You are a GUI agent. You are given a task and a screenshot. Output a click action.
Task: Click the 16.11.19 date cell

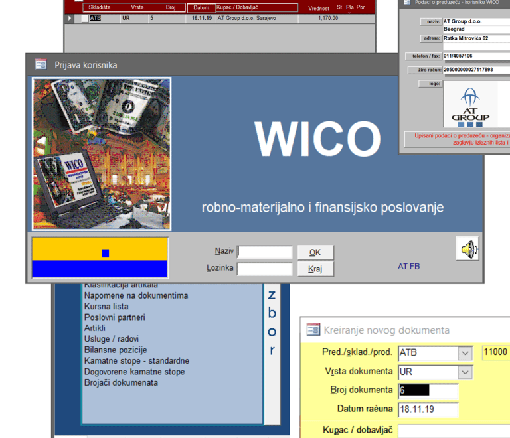click(201, 18)
